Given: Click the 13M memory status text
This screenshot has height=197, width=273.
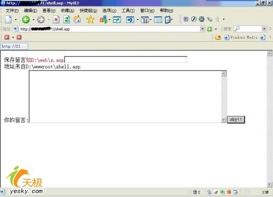Looking at the screenshot, I should (x=265, y=192).
